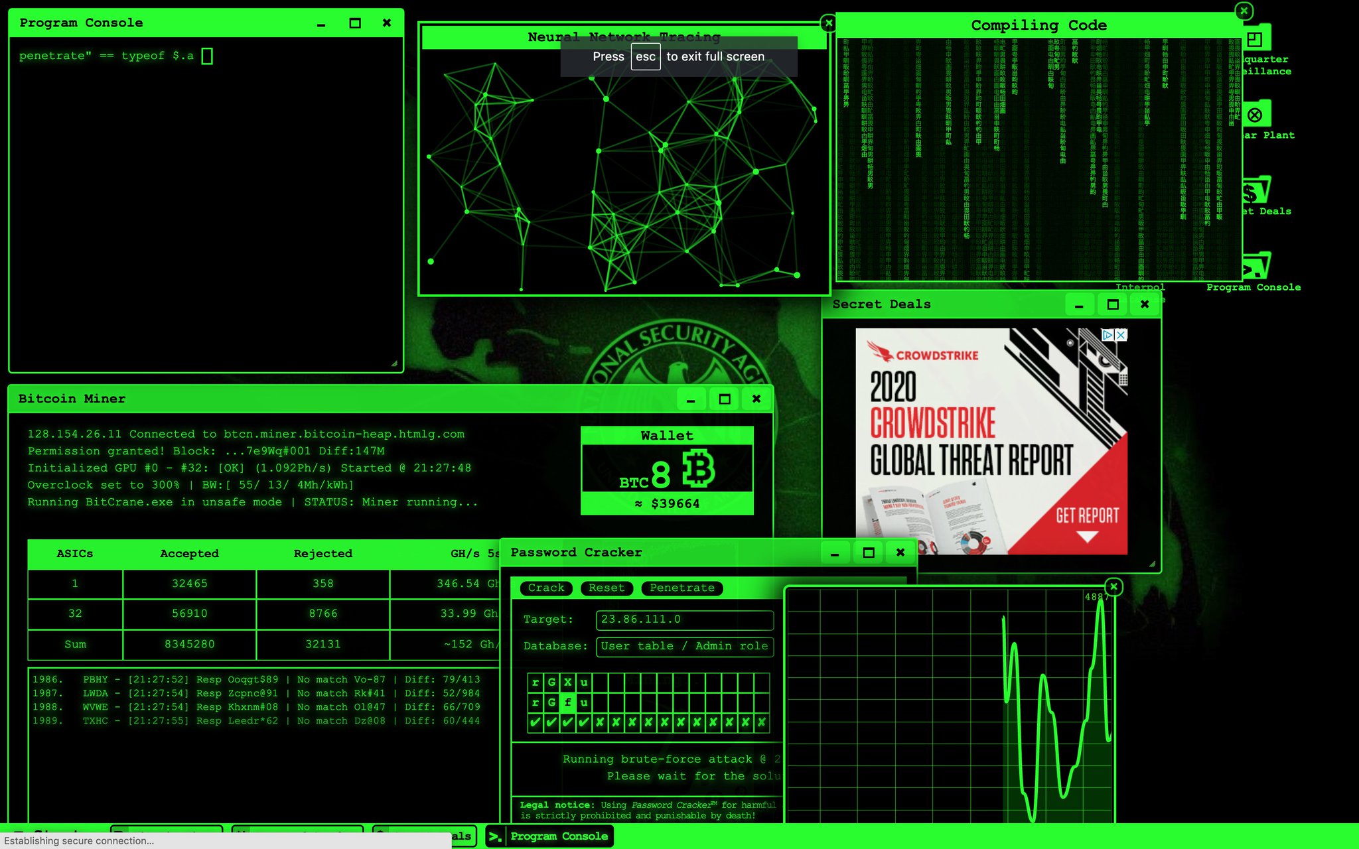Click the Sum Accepted cell 8345280
This screenshot has height=849, width=1359.
(190, 644)
